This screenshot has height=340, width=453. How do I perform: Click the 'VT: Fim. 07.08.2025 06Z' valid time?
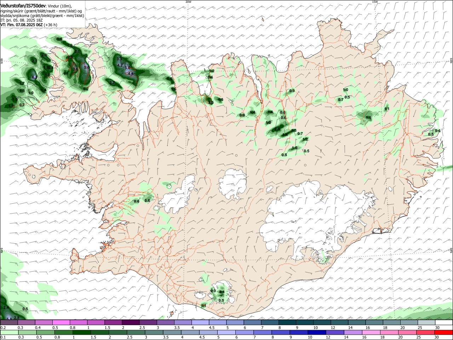(x=22, y=25)
